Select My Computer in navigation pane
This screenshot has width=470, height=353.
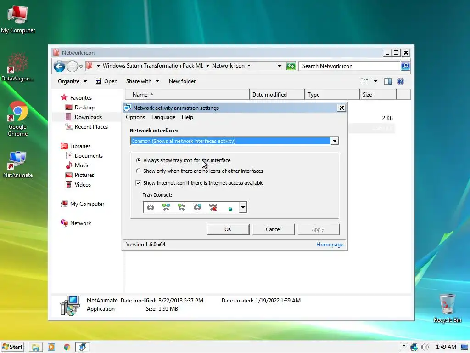coord(87,204)
